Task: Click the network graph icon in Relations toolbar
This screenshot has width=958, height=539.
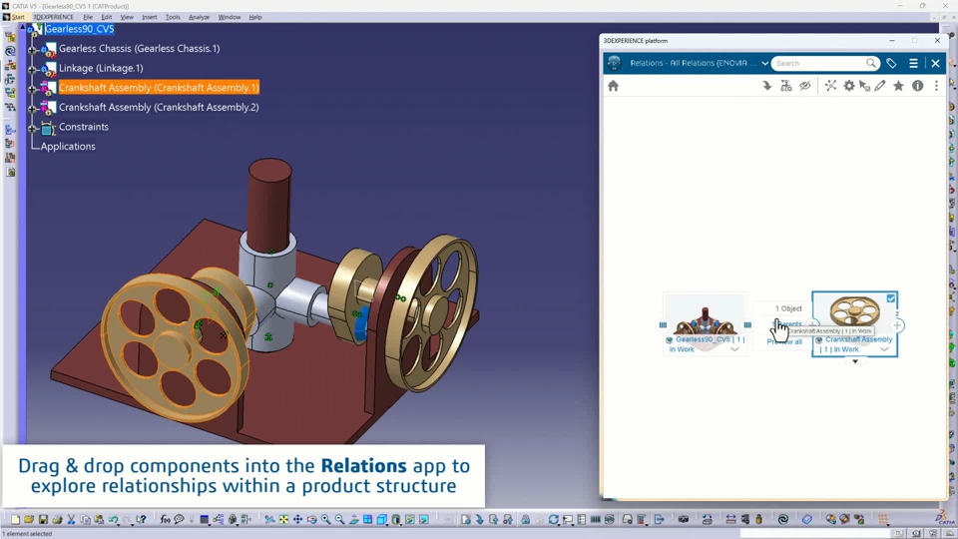Action: point(830,86)
